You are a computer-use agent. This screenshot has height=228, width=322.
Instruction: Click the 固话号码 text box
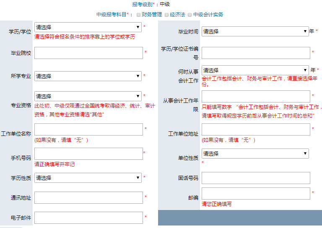point(256,178)
